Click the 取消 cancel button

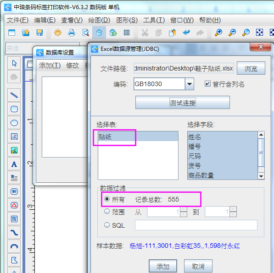[x=198, y=266]
